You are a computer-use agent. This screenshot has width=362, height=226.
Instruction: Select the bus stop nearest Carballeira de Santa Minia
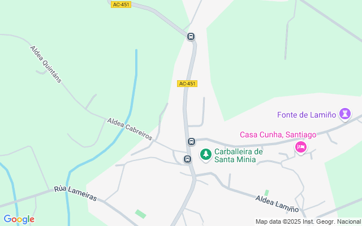pyautogui.click(x=187, y=159)
